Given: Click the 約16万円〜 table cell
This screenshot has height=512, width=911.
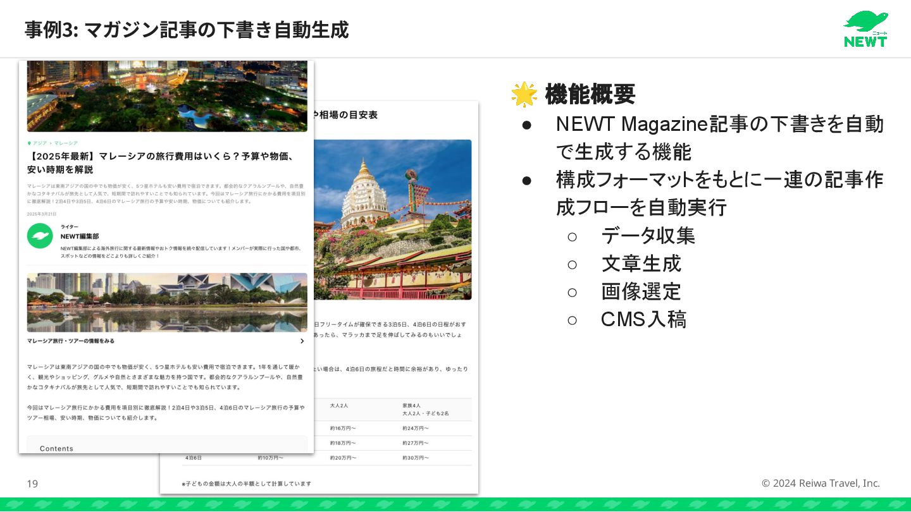Looking at the screenshot, I should click(x=343, y=429).
